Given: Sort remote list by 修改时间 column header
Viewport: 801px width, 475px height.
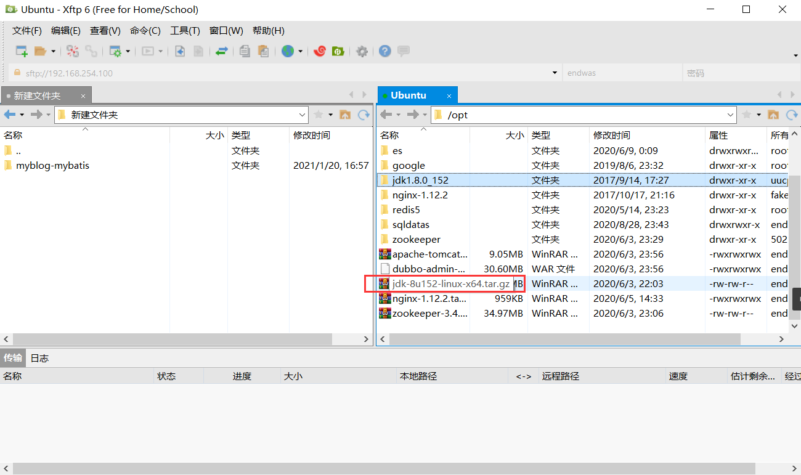Looking at the screenshot, I should [647, 135].
